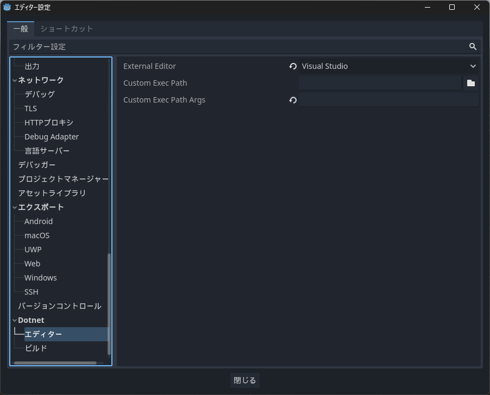Open HTTPプロキシ settings
Image resolution: width=490 pixels, height=395 pixels.
point(49,123)
